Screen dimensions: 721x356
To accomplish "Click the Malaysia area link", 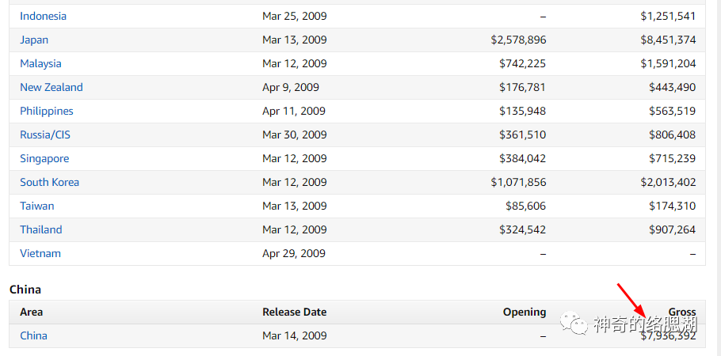I will coord(40,63).
